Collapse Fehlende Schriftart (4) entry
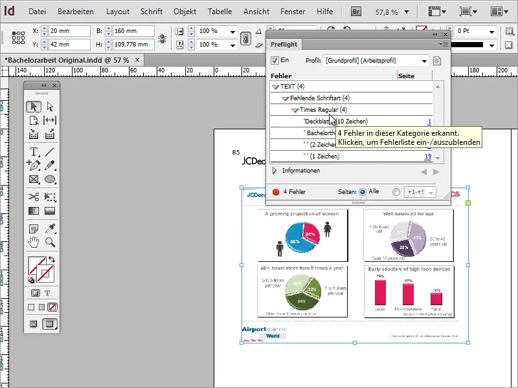The height and width of the screenshot is (388, 518). (285, 99)
